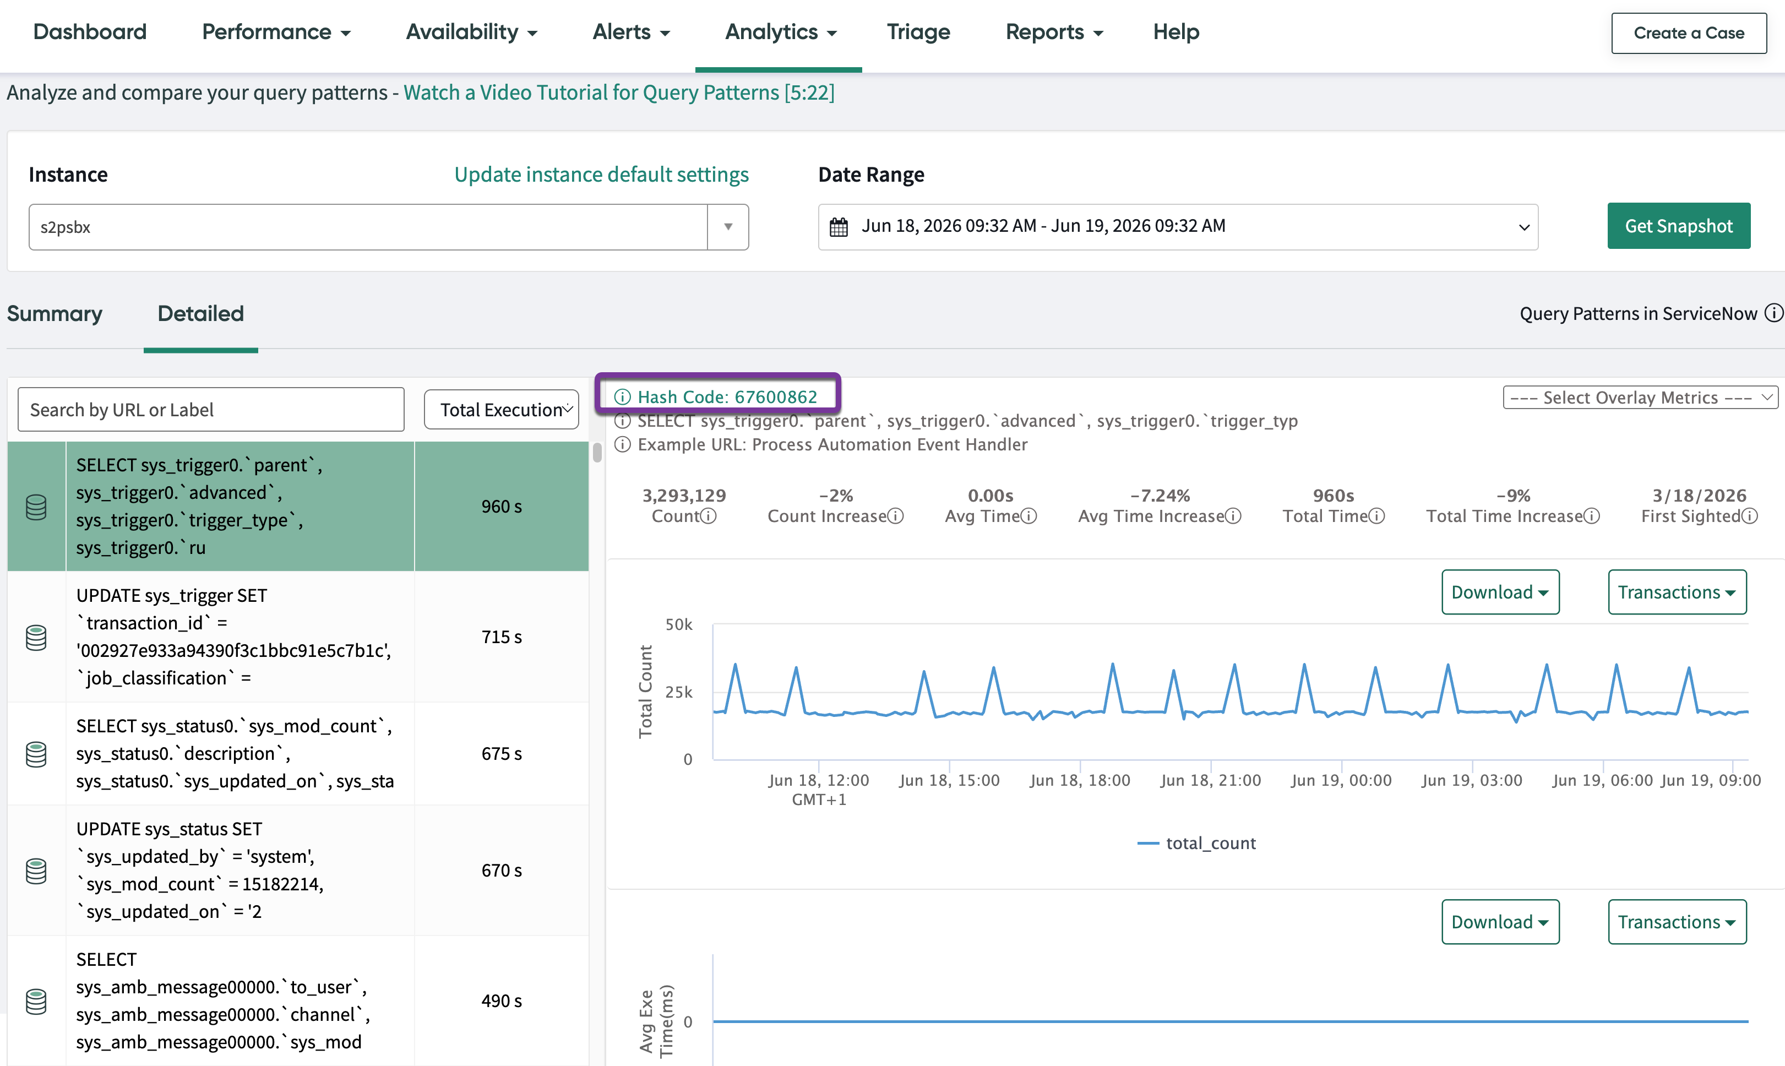Click database icon beside UPDATE sys_trigger row
The image size is (1785, 1066).
pyautogui.click(x=36, y=637)
